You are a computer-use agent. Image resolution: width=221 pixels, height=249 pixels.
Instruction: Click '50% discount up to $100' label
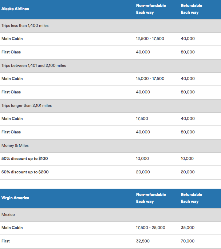tap(25, 158)
